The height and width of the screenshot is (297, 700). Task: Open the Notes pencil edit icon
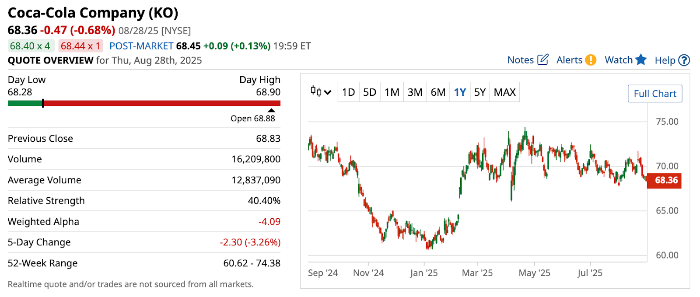542,59
